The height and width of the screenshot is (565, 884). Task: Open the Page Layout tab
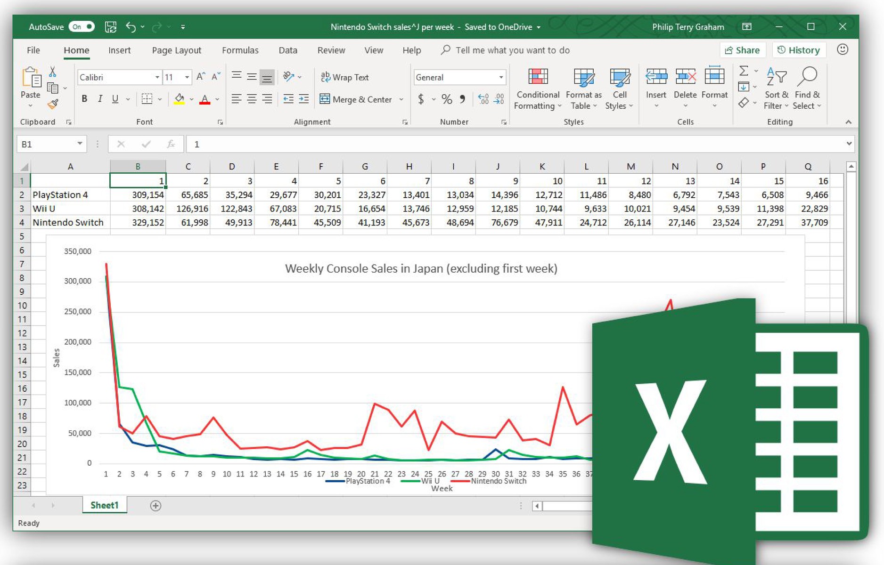click(x=176, y=50)
